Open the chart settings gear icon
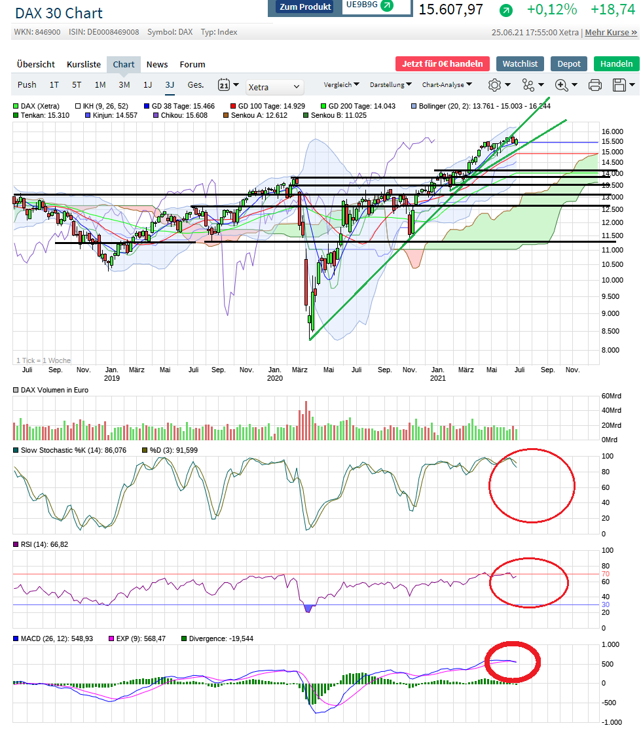Screen dimensions: 641x734 pos(496,84)
